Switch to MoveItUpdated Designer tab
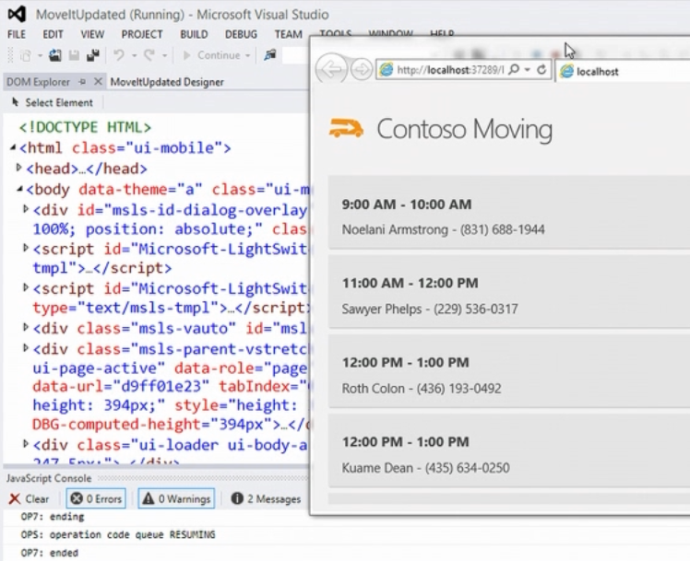The width and height of the screenshot is (690, 561). click(167, 82)
